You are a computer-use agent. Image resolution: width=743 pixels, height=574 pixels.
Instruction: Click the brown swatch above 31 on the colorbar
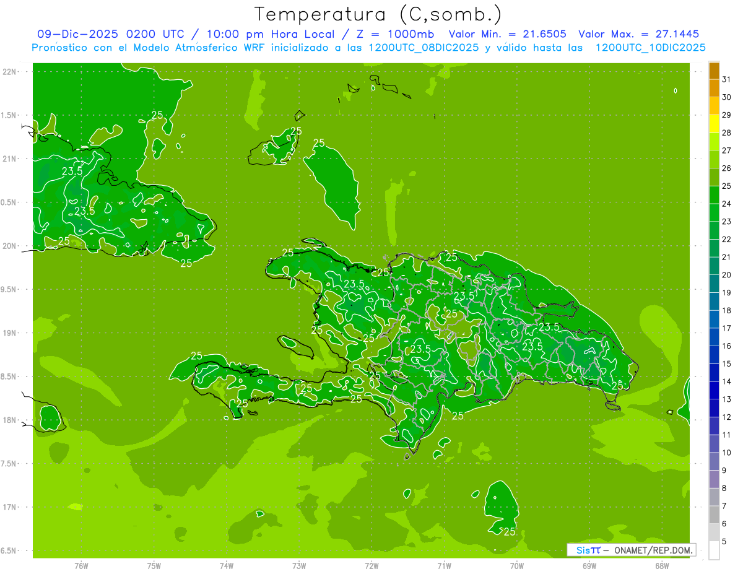pos(714,71)
